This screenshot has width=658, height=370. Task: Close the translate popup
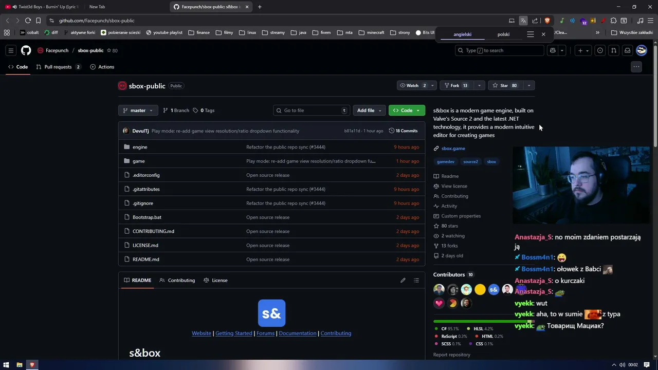(543, 34)
